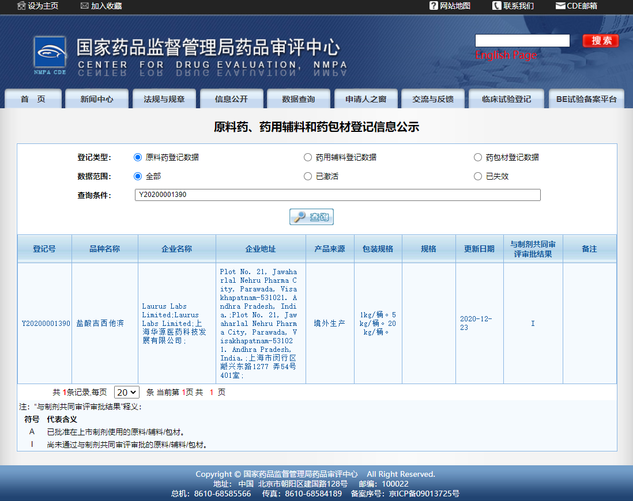Open the 临床试验登记 section
This screenshot has height=501, width=633.
506,98
